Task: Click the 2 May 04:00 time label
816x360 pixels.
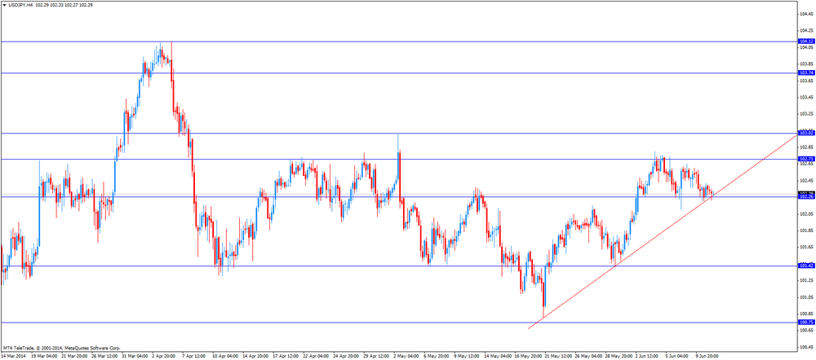Action: coord(407,357)
